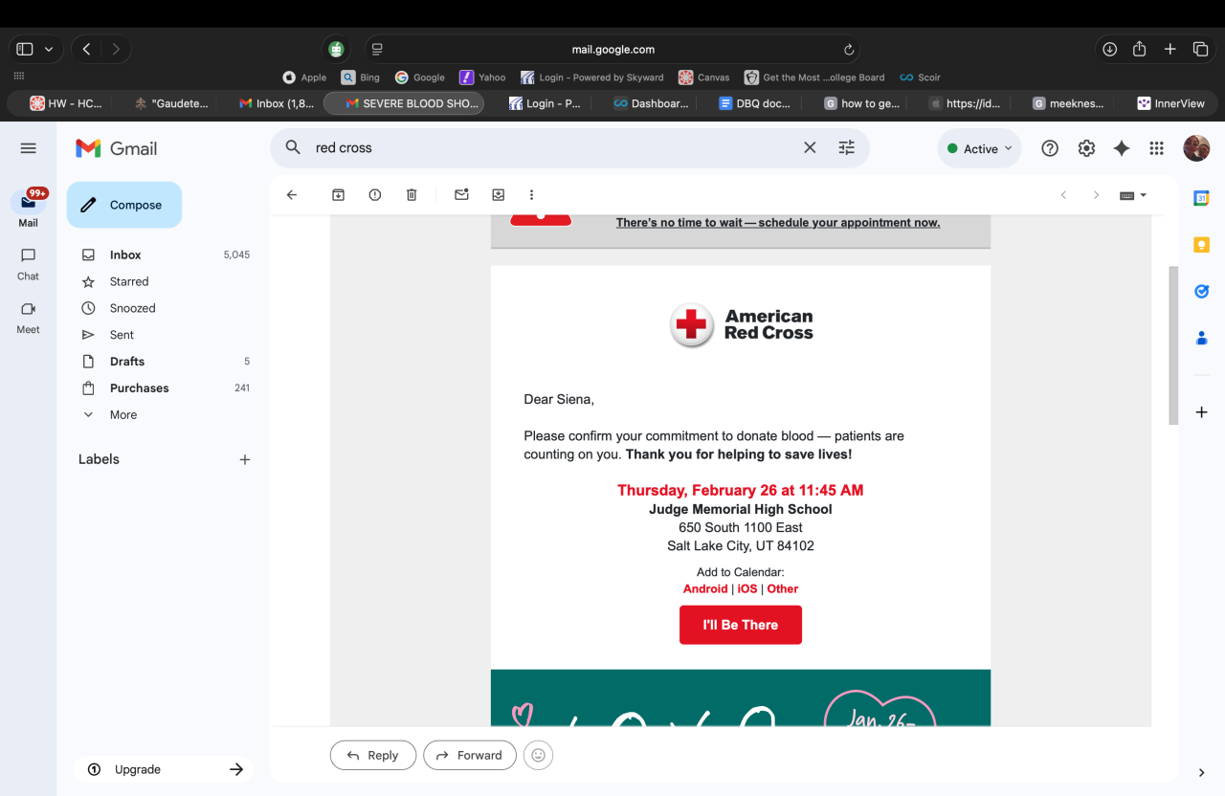
Task: Open the Google apps grid
Action: 1157,148
